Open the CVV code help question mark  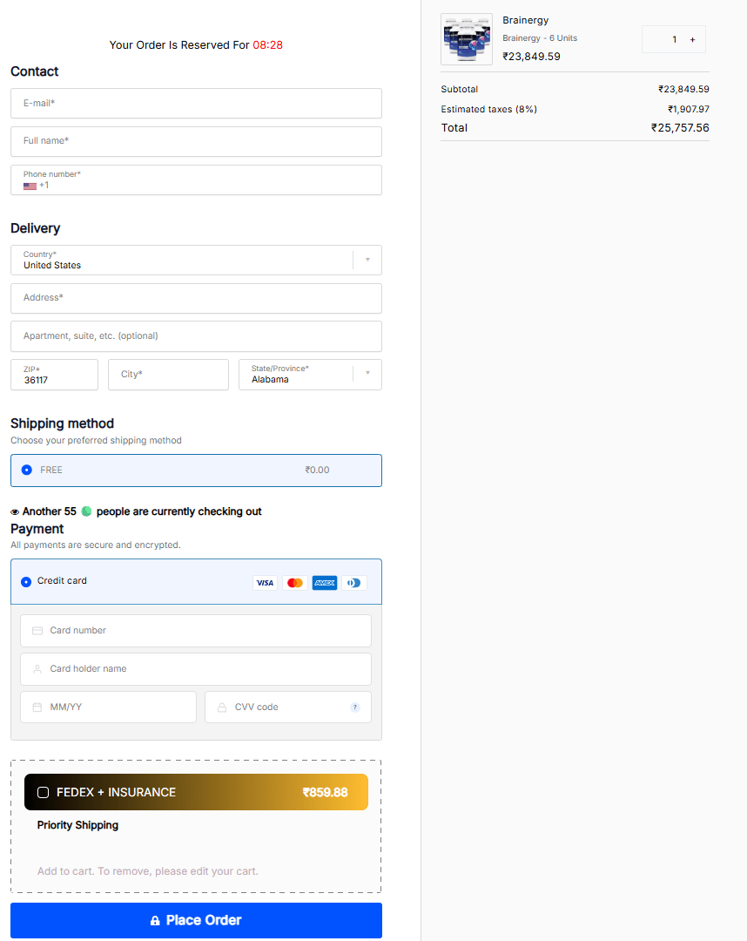[x=354, y=707]
